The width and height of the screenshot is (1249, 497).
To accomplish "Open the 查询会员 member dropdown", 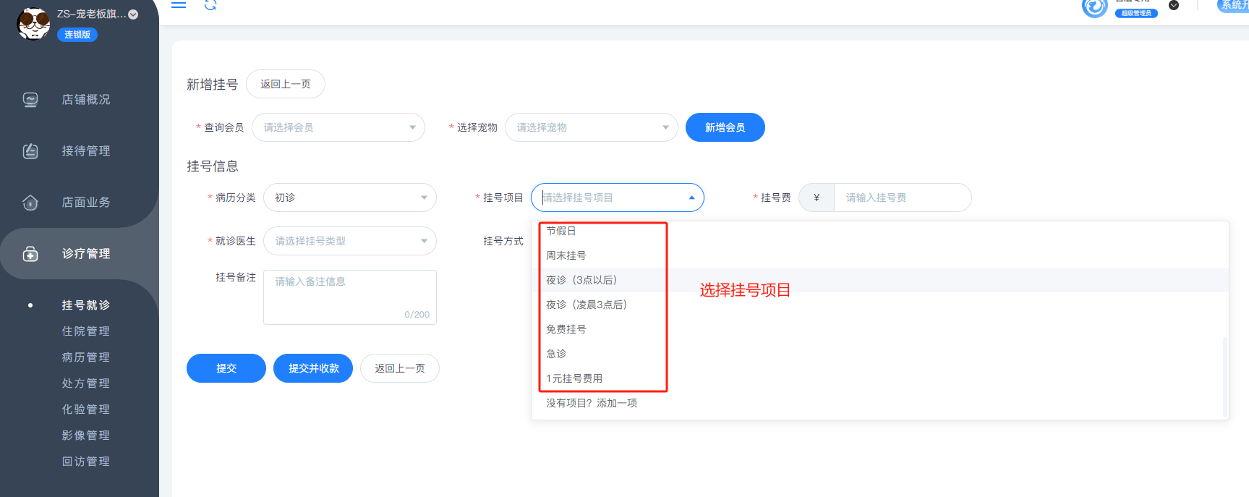I will 338,127.
